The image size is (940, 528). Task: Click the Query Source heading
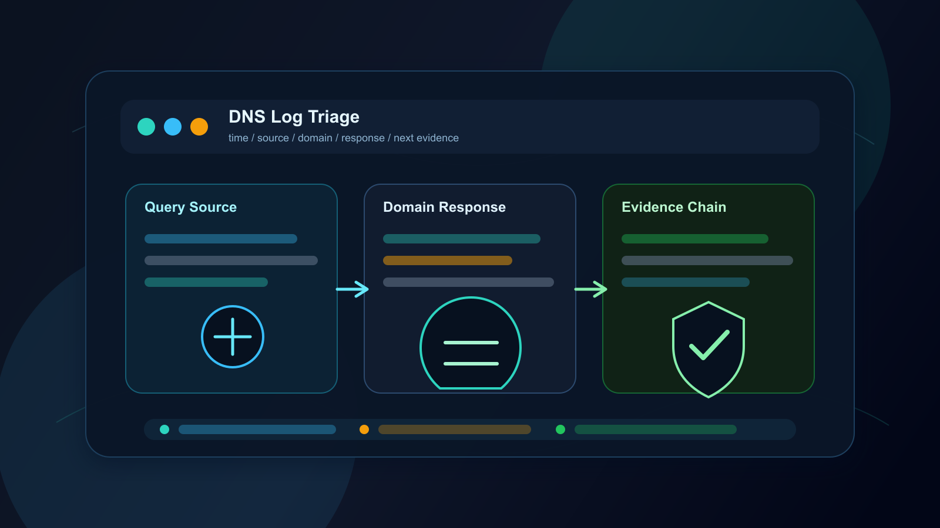click(190, 207)
